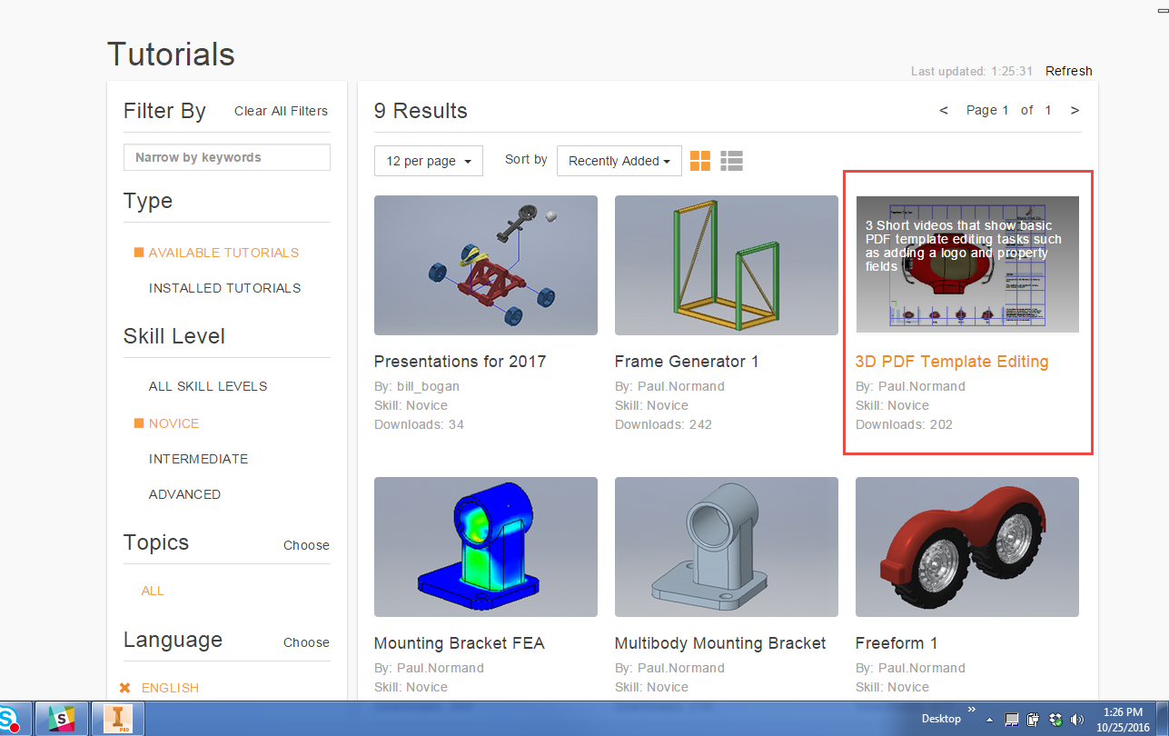Click the Freeform 1 title
Screen dimensions: 1169x736
pyautogui.click(x=897, y=643)
